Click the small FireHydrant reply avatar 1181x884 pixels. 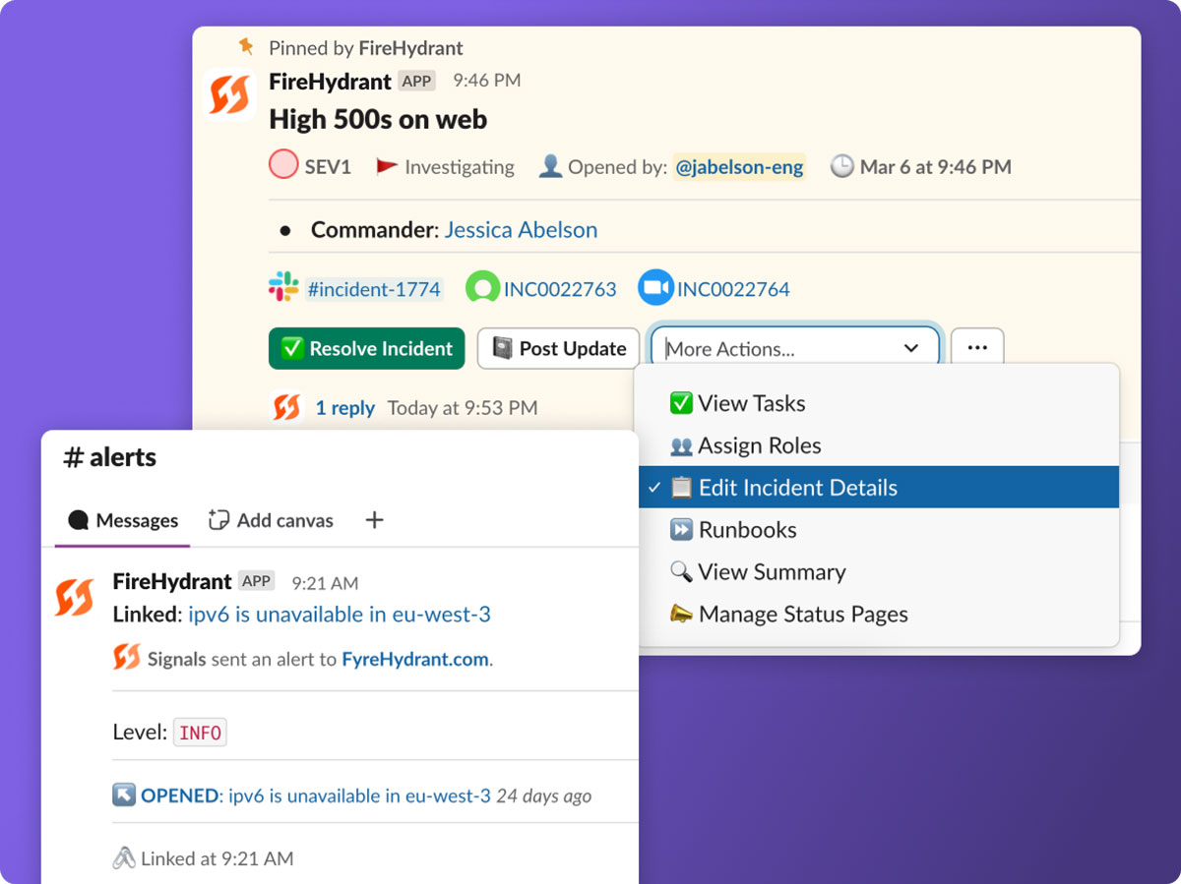[286, 407]
